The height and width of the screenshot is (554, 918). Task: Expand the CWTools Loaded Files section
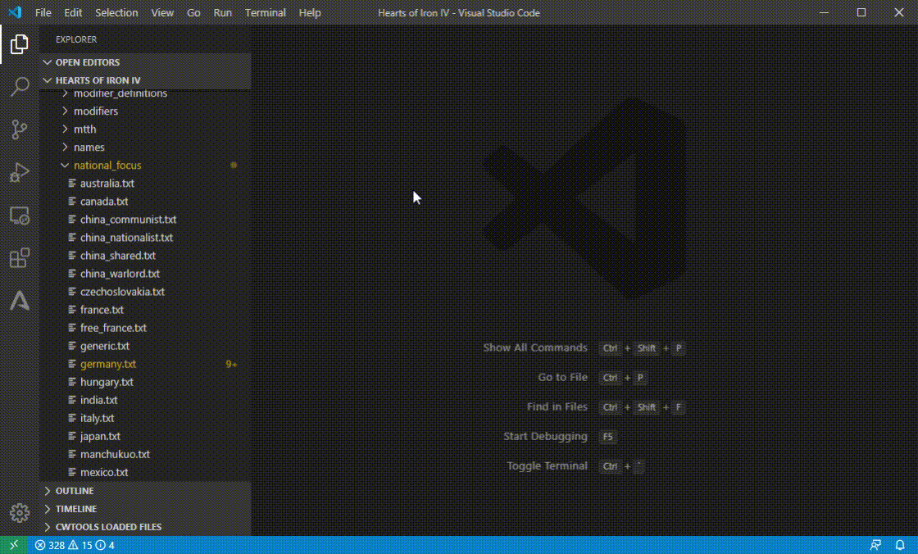(145, 527)
